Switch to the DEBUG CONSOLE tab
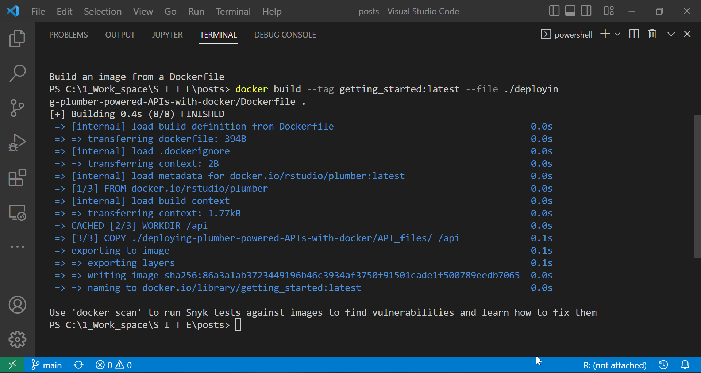Viewport: 701px width, 373px height. pyautogui.click(x=285, y=35)
